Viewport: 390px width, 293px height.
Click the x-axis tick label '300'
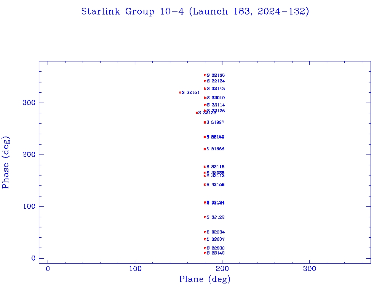tap(309, 269)
